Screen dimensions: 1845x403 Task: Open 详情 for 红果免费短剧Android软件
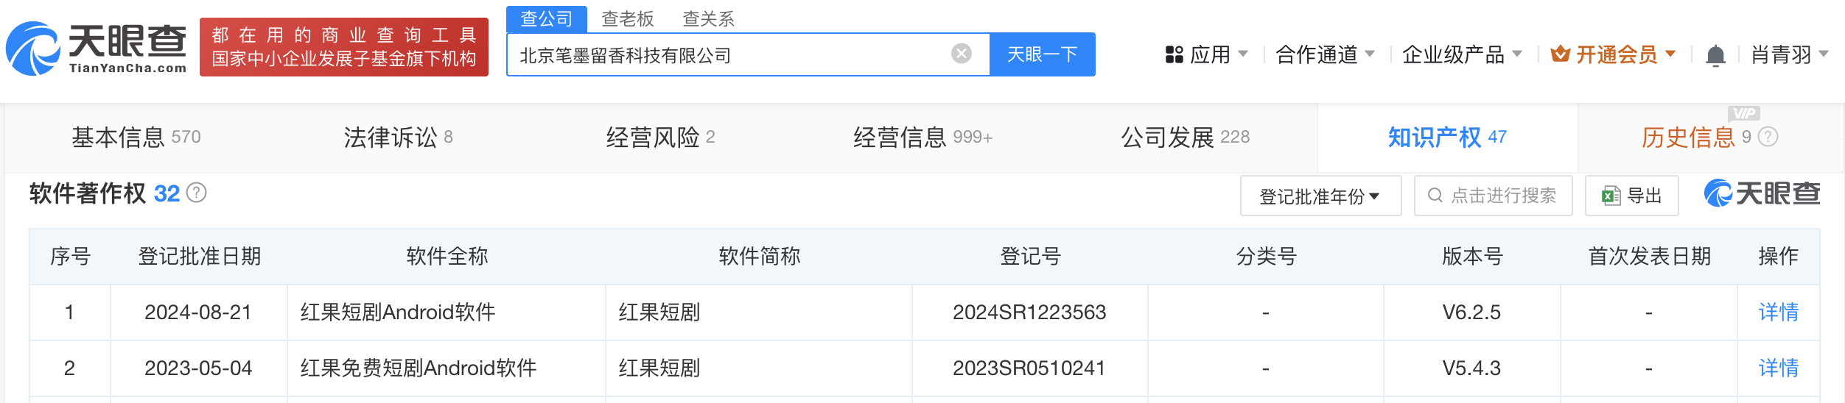[x=1778, y=368]
